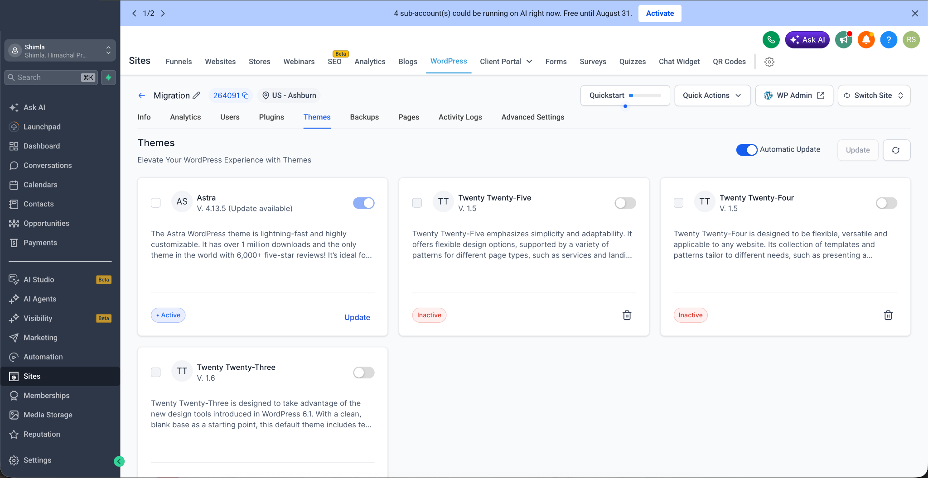The width and height of the screenshot is (928, 478).
Task: Toggle off Automatic Update switch
Action: pyautogui.click(x=746, y=149)
